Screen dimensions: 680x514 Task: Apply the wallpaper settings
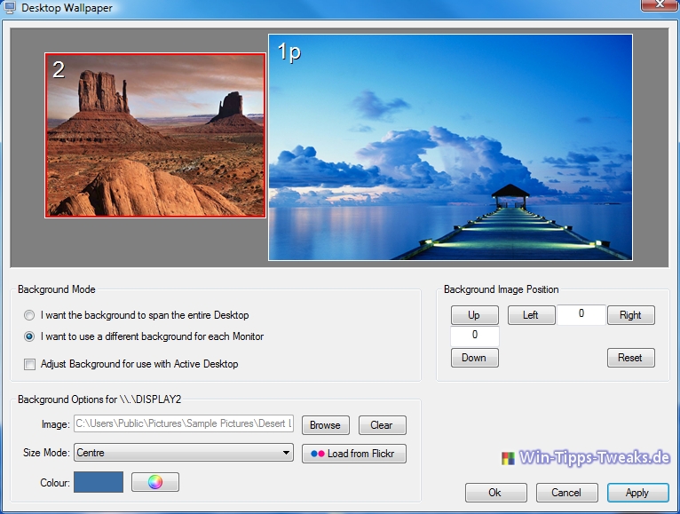point(638,493)
